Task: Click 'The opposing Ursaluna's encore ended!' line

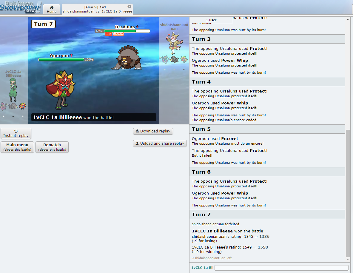Action: tap(224, 120)
